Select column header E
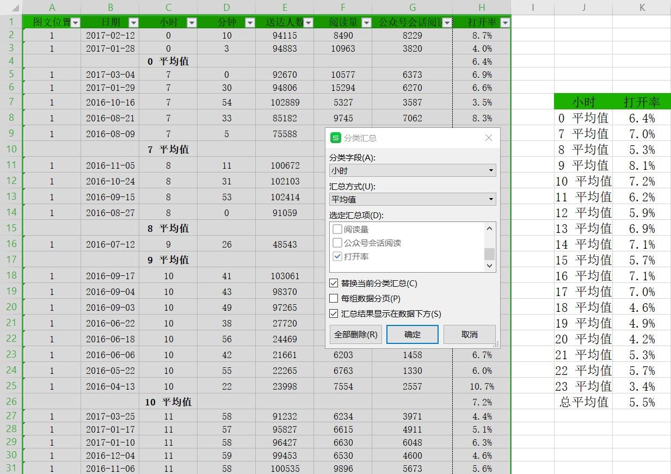Image resolution: width=671 pixels, height=474 pixels. pyautogui.click(x=285, y=7)
